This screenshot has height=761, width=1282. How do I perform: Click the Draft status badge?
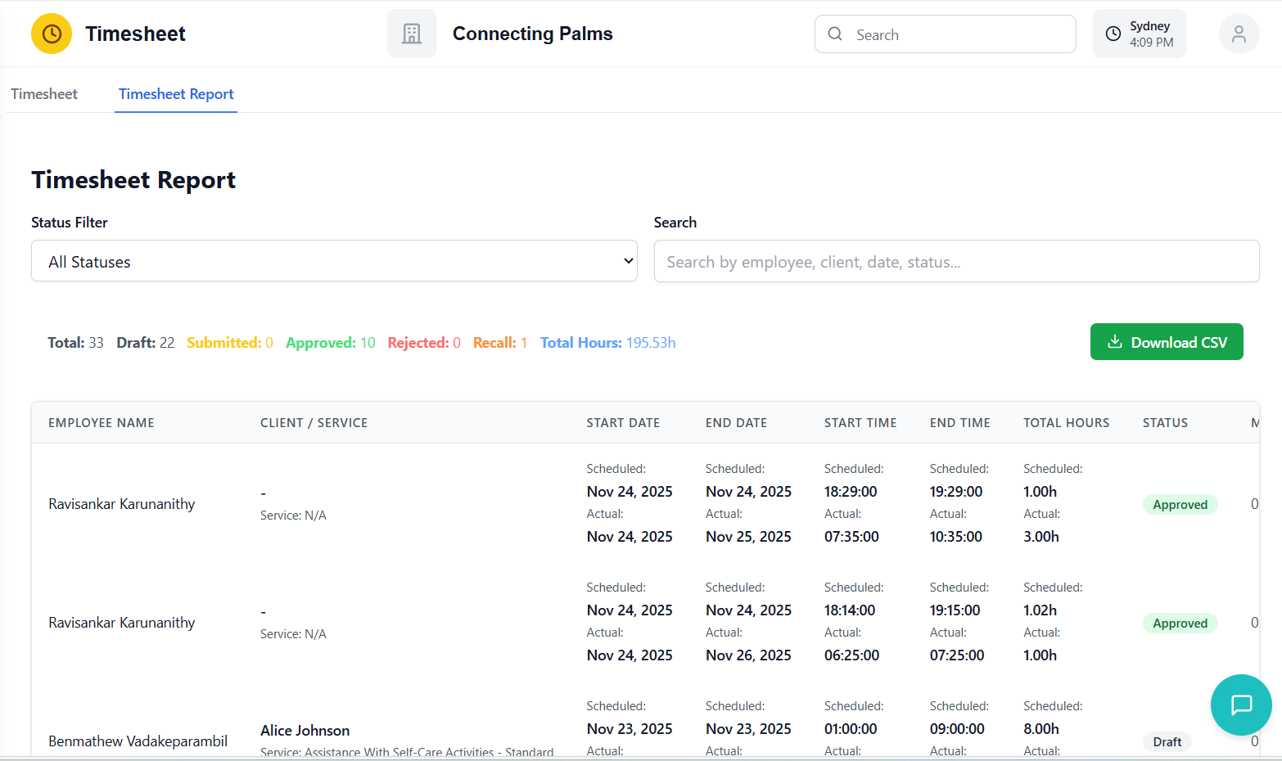point(1167,742)
